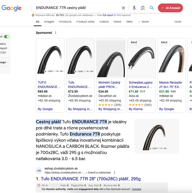192x193 pixels.
Task: Open featured snippet tan-wall tire image
Action: pyautogui.click(x=156, y=136)
